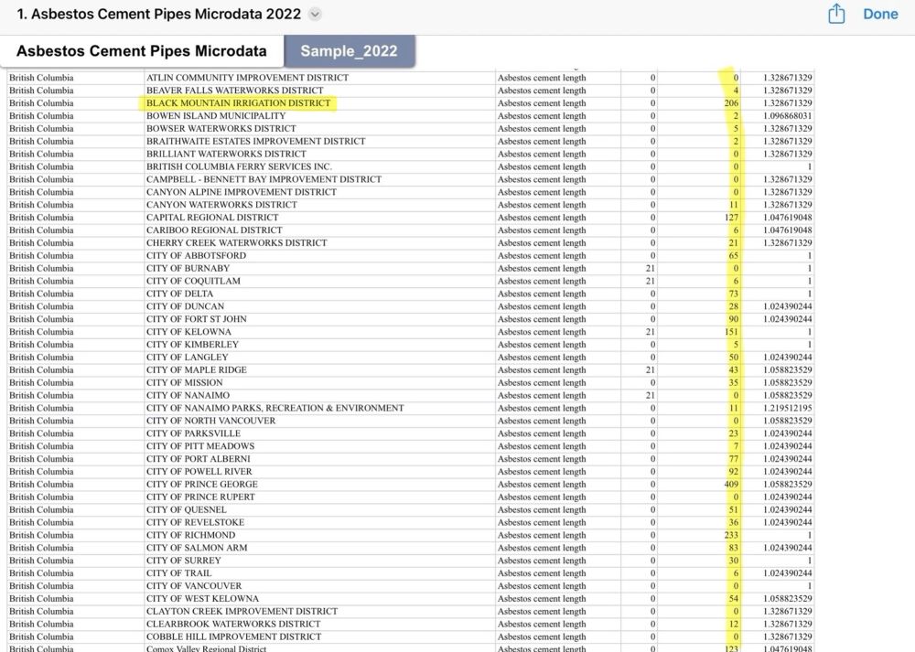Select value 21 in City of Burnaby row

(650, 268)
